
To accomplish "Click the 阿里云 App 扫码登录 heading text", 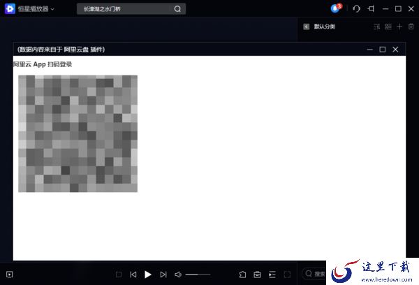I will point(43,64).
